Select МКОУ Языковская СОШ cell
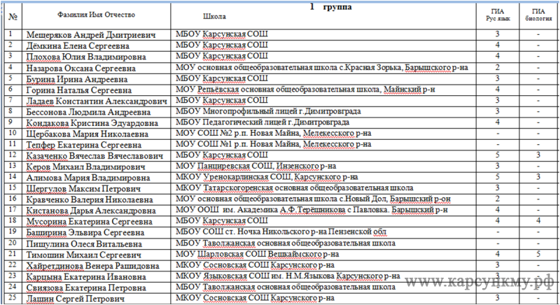560x305 pixels. tap(288, 276)
